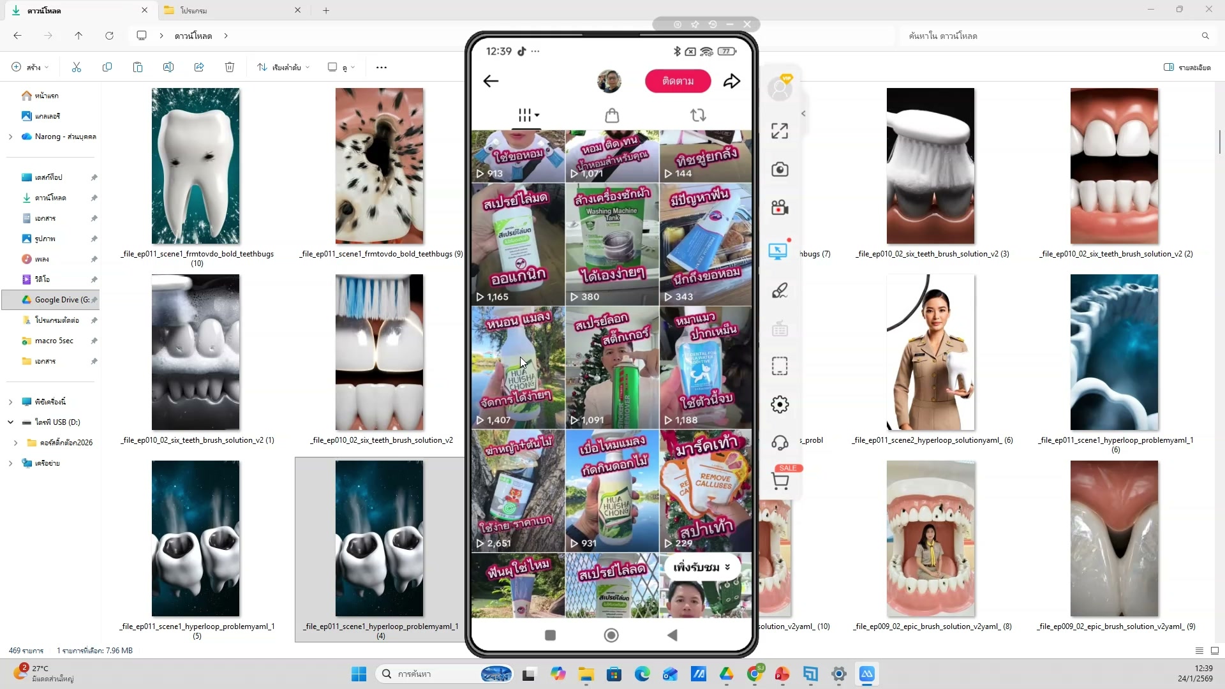The width and height of the screenshot is (1225, 689).
Task: Unpin the วิดีโอ folder from sidebar
Action: click(94, 279)
